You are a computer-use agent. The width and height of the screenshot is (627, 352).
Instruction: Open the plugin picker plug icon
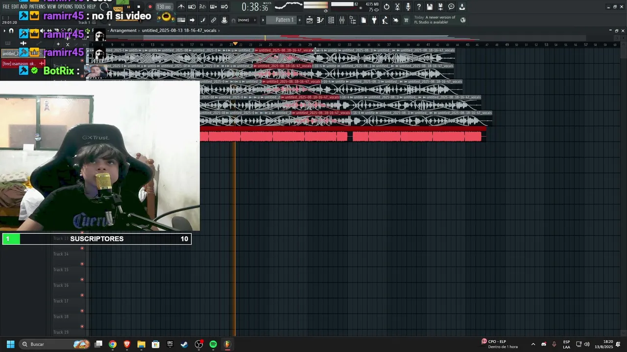coord(374,20)
